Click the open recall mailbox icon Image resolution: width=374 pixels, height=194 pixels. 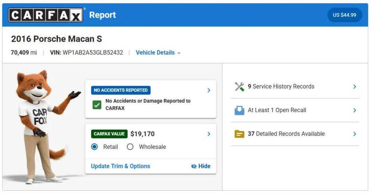point(239,110)
